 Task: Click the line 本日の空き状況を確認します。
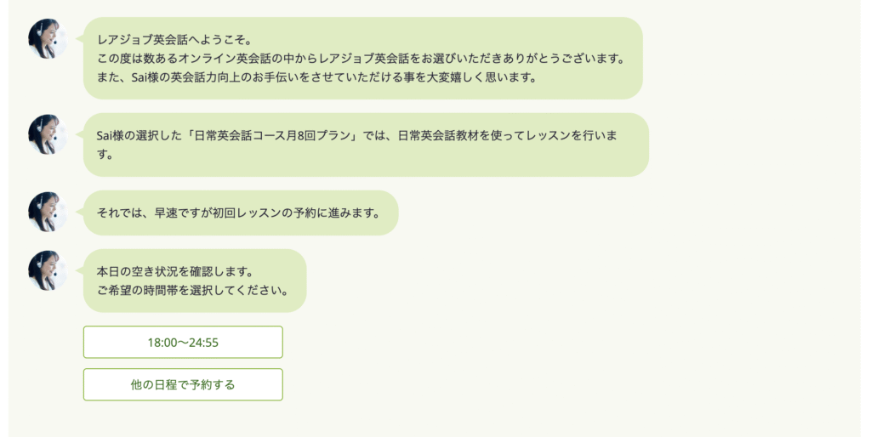pos(175,272)
